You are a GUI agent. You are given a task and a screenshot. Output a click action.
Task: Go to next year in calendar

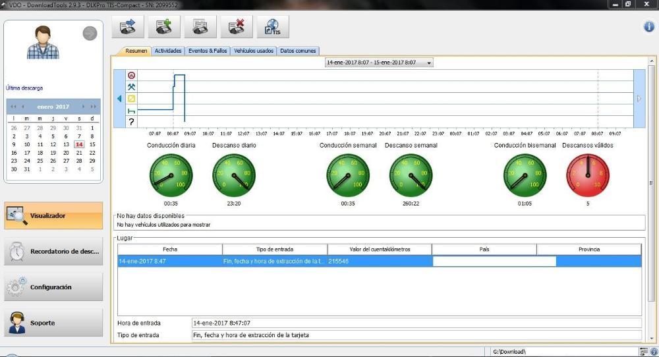point(94,107)
